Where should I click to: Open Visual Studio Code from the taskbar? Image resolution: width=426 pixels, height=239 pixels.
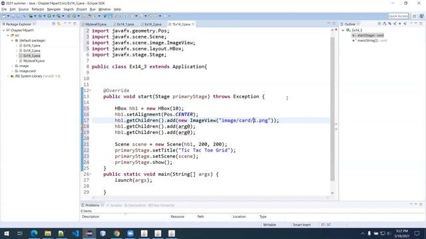75,233
